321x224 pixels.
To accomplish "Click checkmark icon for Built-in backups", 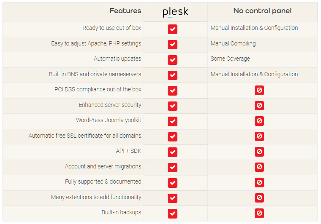I will [172, 213].
